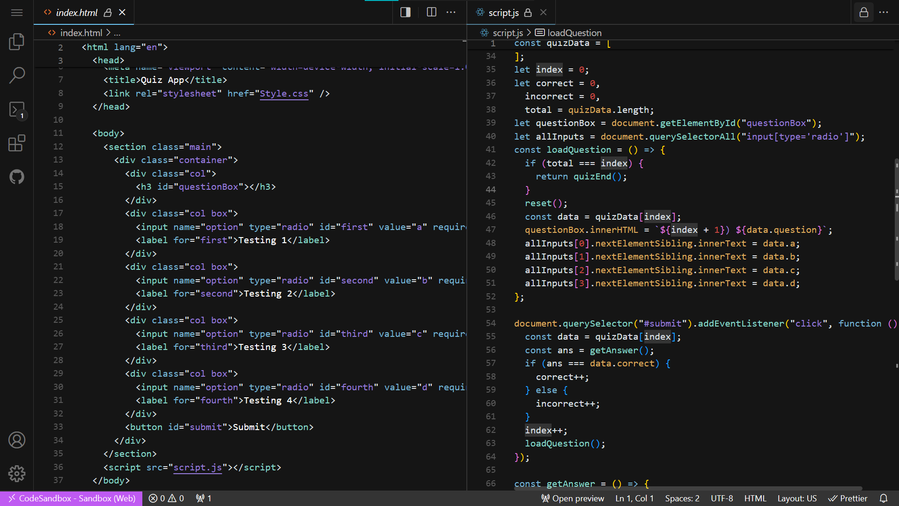The height and width of the screenshot is (506, 899).
Task: Open errors and warnings status item
Action: [x=166, y=499]
